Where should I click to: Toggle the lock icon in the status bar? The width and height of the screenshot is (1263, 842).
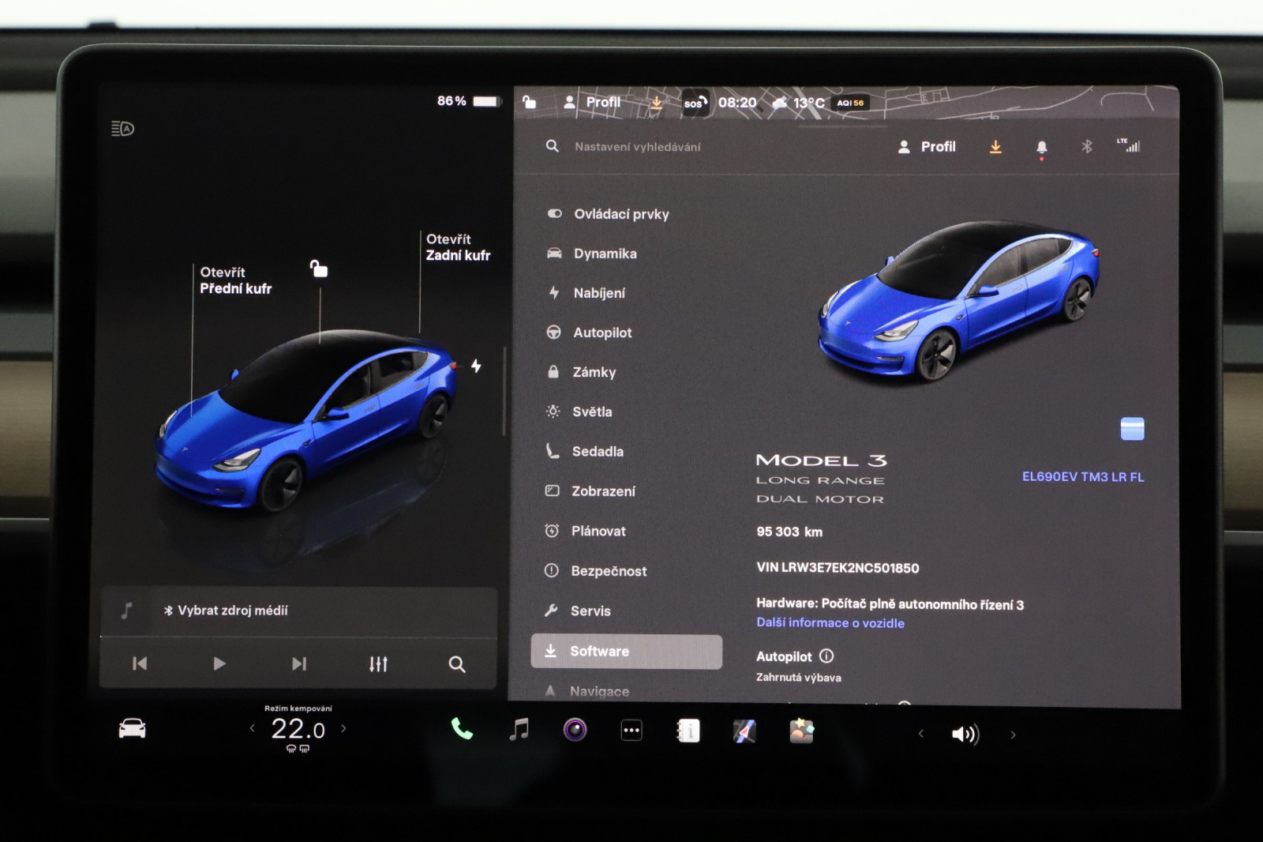(530, 102)
